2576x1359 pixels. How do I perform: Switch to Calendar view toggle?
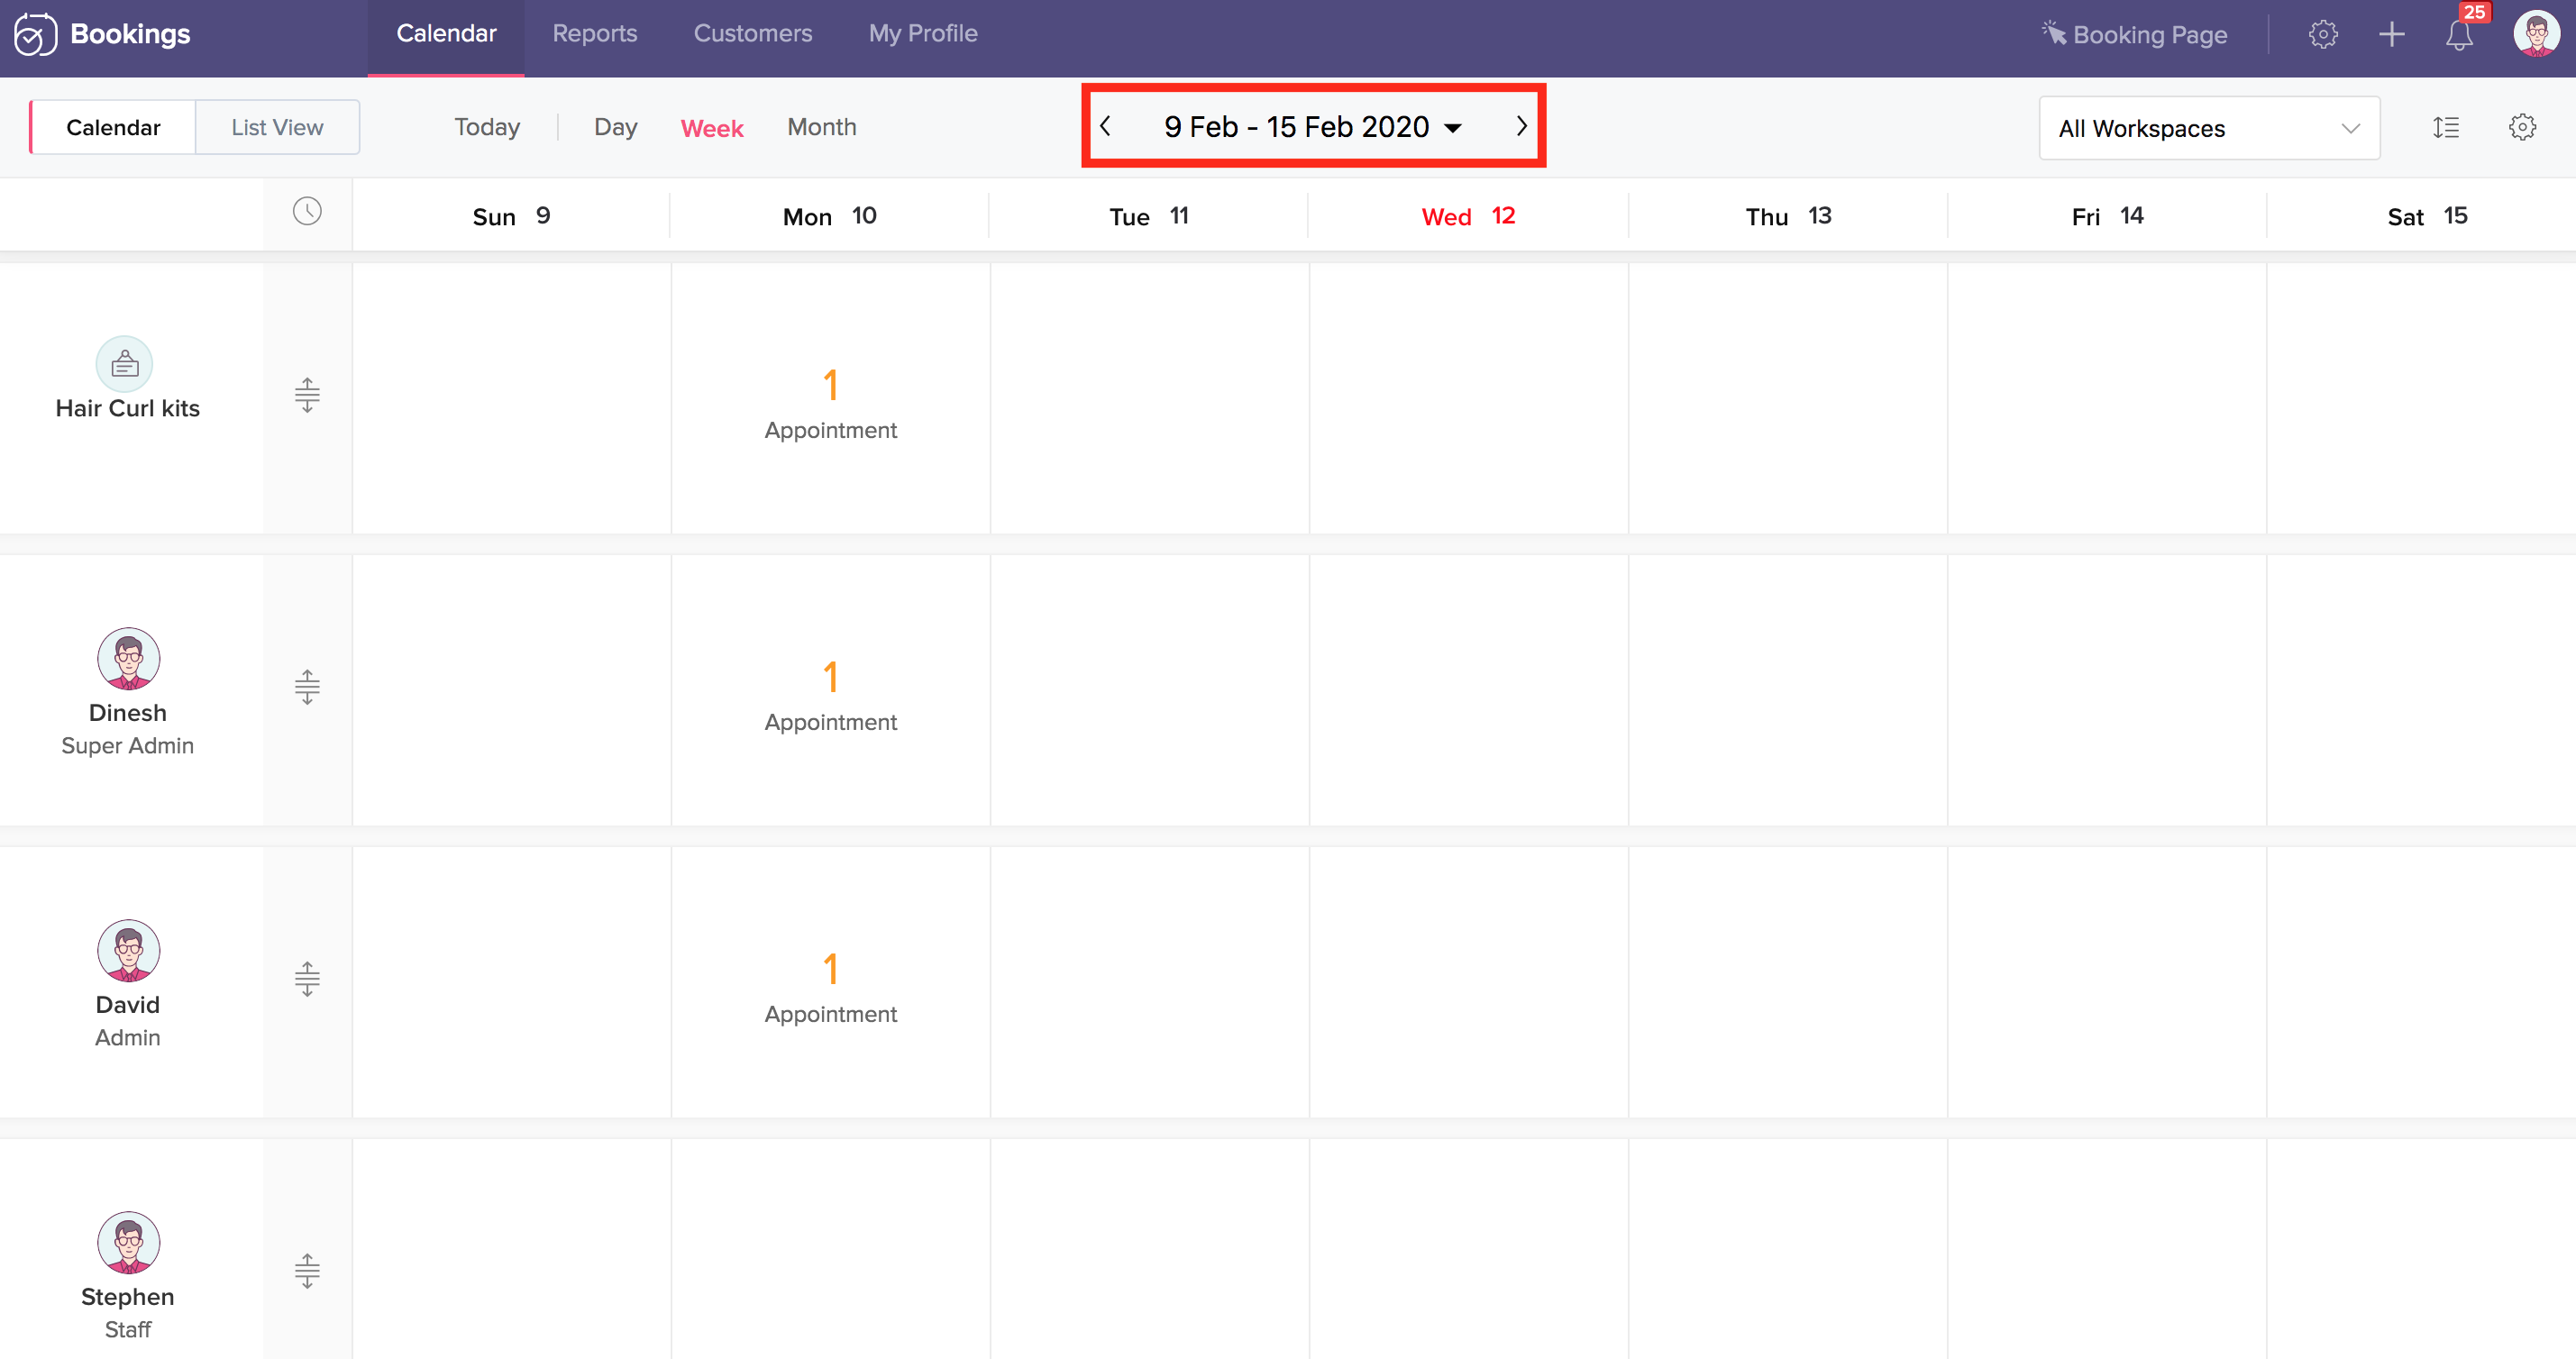click(x=113, y=128)
